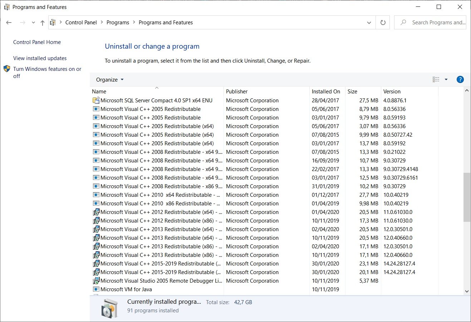Click the vertical scrollbar thumb
The width and height of the screenshot is (471, 322).
point(467,197)
